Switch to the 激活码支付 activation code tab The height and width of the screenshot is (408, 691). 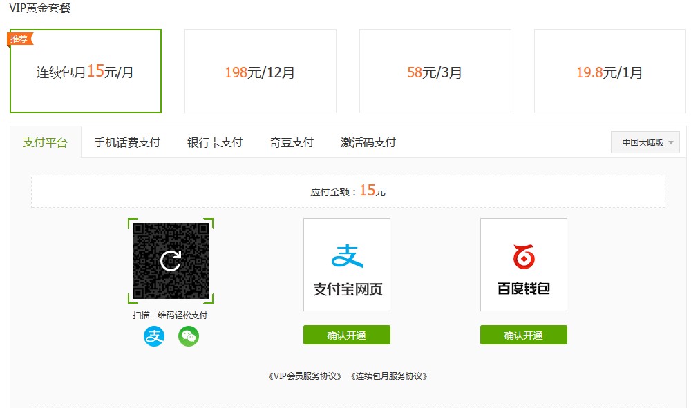(367, 142)
